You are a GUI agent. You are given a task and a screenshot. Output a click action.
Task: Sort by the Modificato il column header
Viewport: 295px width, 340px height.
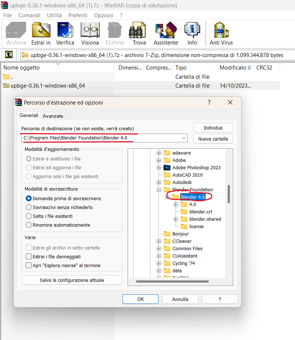[x=235, y=68]
